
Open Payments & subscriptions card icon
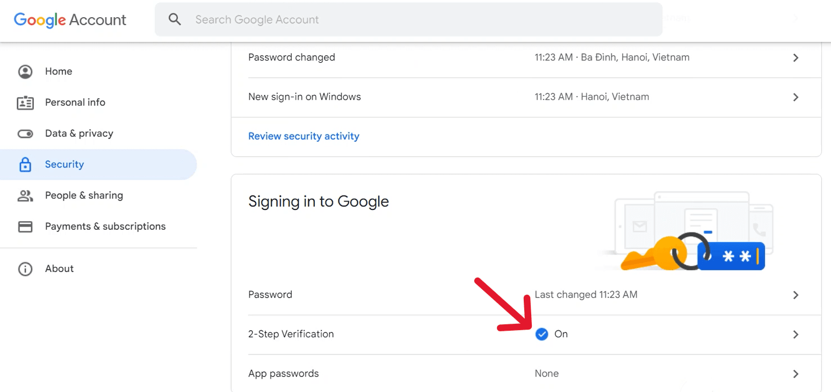tap(25, 226)
